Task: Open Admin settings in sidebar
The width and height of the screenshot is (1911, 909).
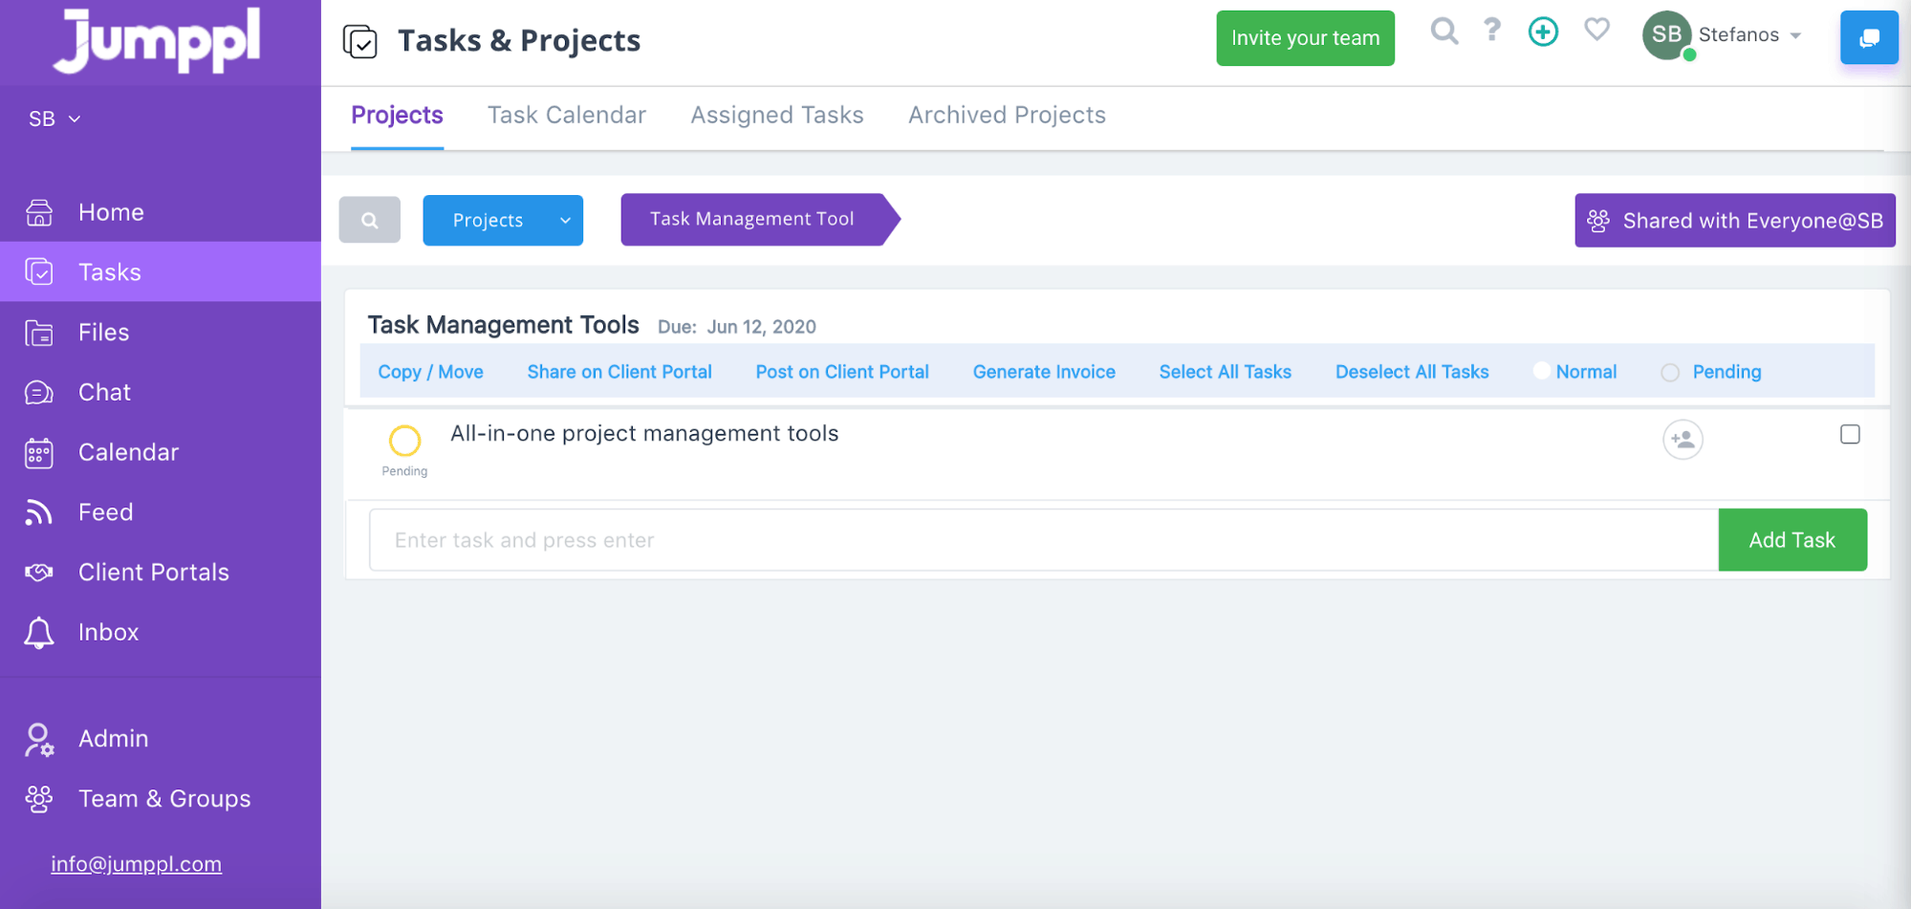Action: (160, 739)
